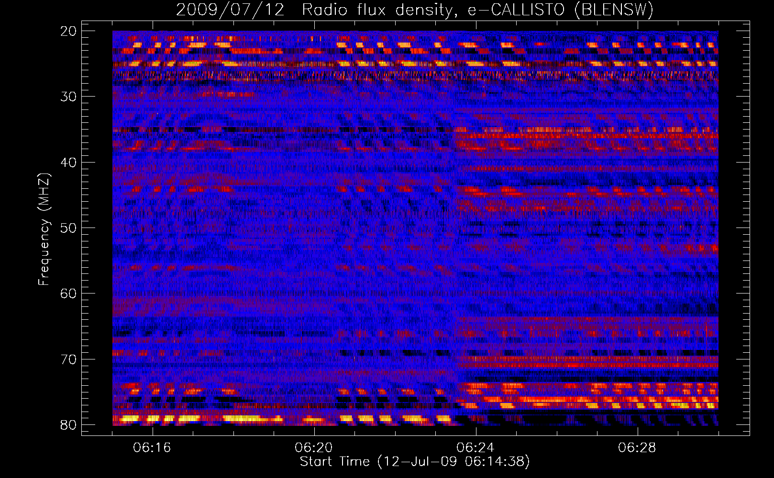This screenshot has height=478, width=774.
Task: Click the 70 frequency tick label
Action: [69, 359]
